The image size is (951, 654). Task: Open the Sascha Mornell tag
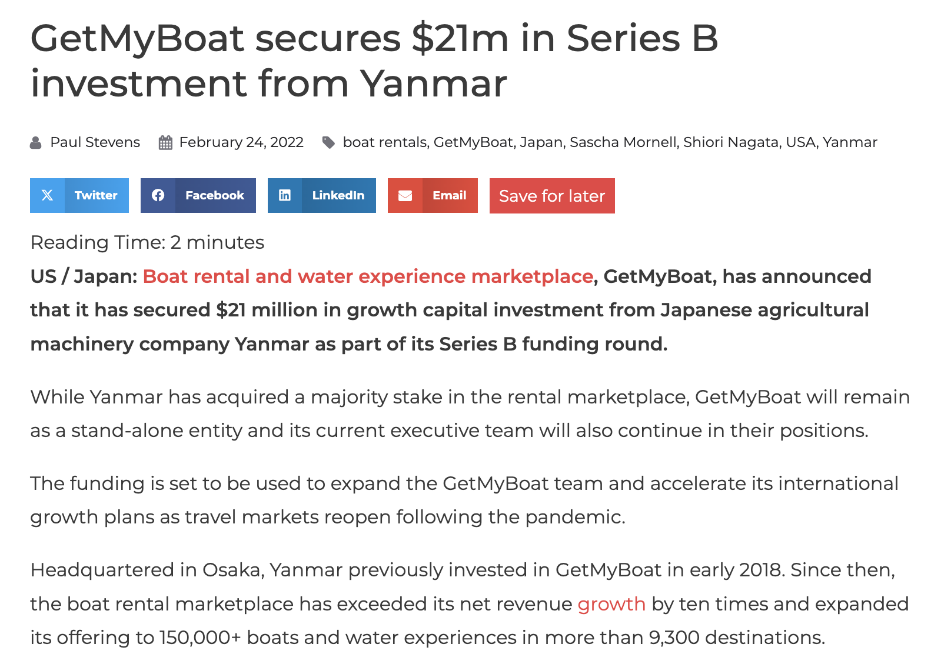[x=623, y=142]
